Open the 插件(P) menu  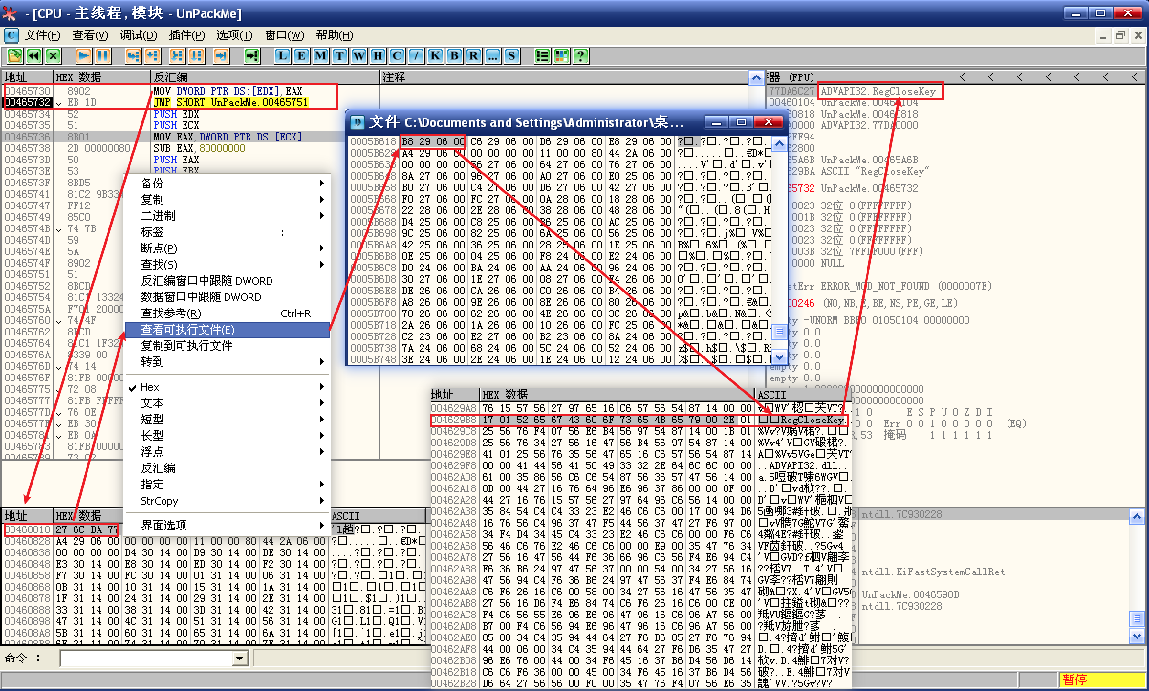click(x=186, y=35)
